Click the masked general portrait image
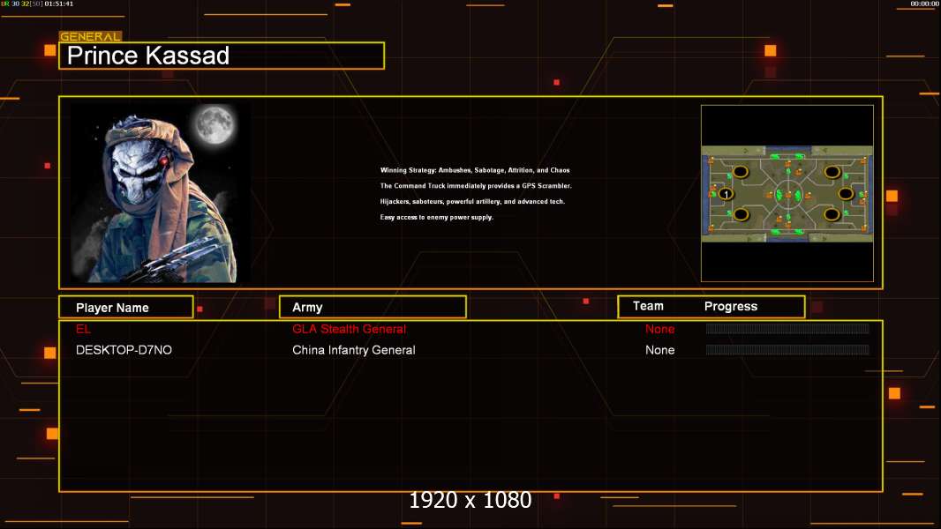The height and width of the screenshot is (529, 941). (161, 193)
